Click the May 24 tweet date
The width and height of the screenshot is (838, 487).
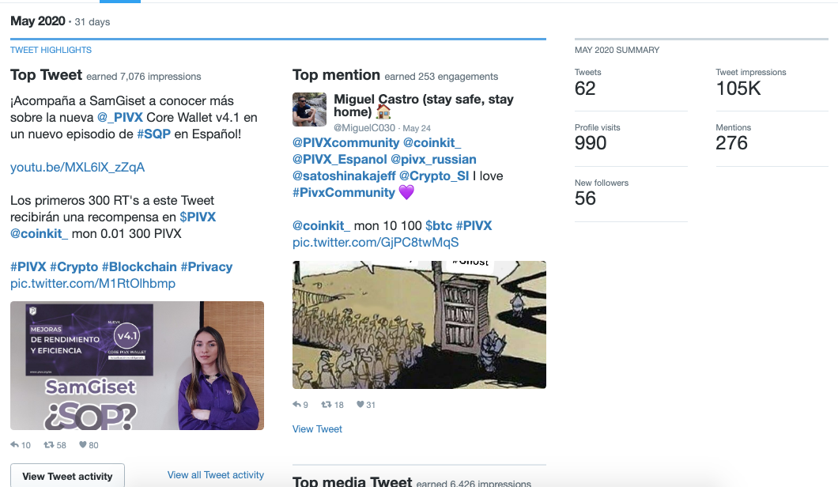pos(417,128)
